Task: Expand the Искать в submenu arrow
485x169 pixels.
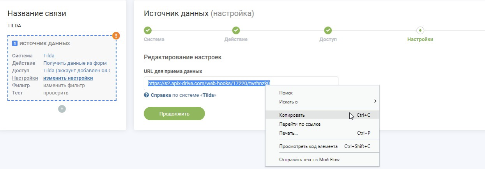Action: point(375,101)
